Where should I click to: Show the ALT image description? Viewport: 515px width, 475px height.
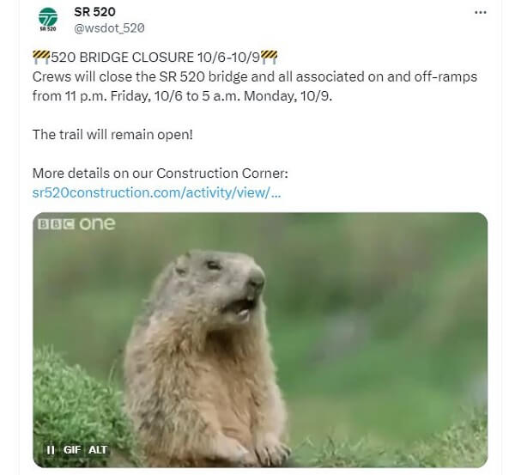tap(98, 450)
